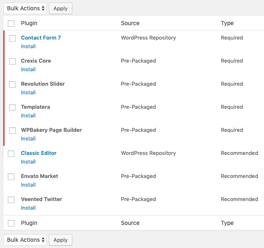Viewport: 264px width, 248px height.
Task: Install the Templatera plugin
Action: coord(28,116)
